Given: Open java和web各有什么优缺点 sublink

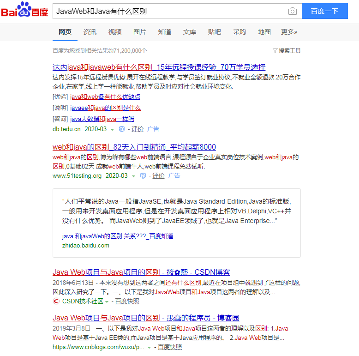Looking at the screenshot, I should point(105,97).
